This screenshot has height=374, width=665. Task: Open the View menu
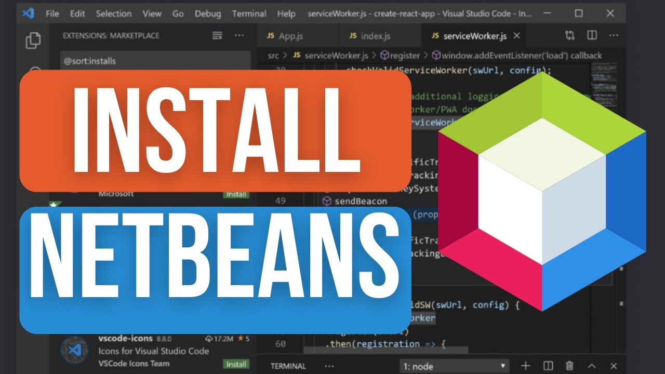[152, 14]
